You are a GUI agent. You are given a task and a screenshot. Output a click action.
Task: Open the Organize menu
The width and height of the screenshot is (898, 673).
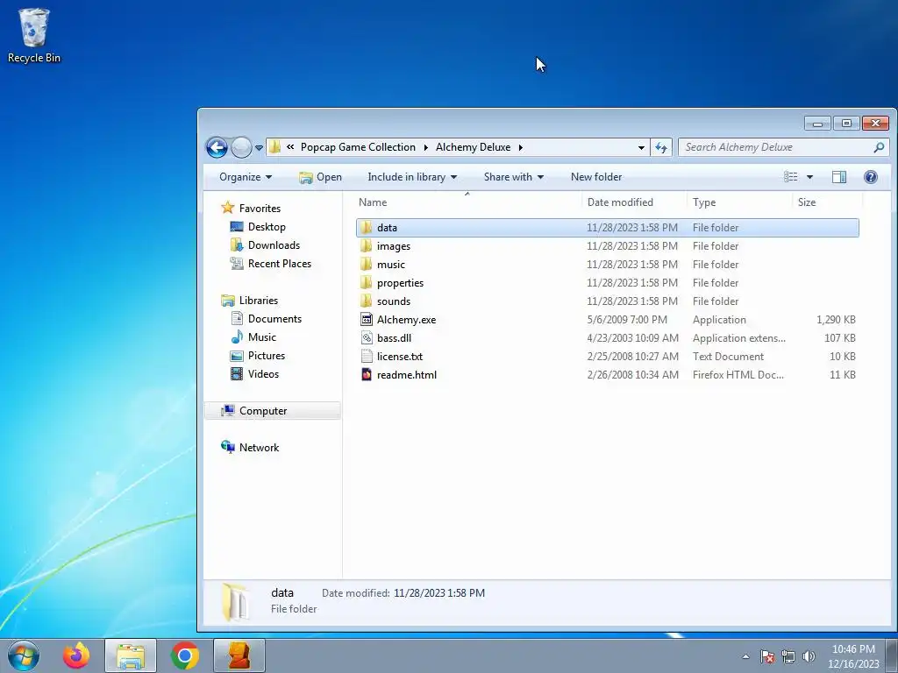pyautogui.click(x=246, y=177)
